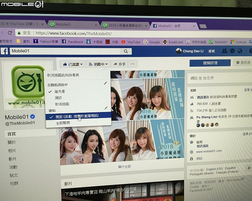
Task: Switch to YouTube 回顧 browser tab
Action: [22, 24]
